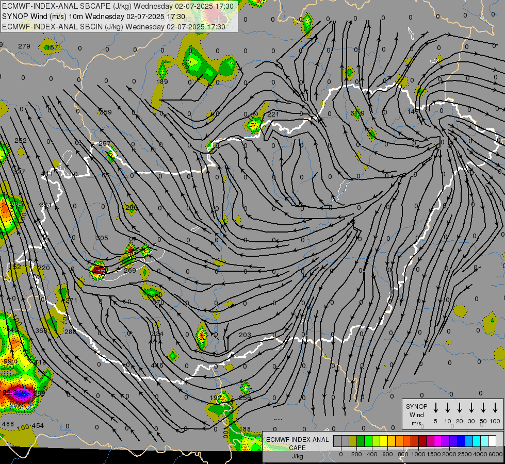Click the wind arrow above 50 in legend

(x=483, y=408)
